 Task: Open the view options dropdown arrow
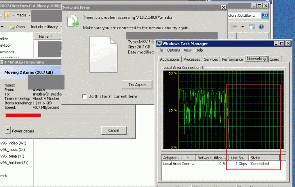point(243,27)
